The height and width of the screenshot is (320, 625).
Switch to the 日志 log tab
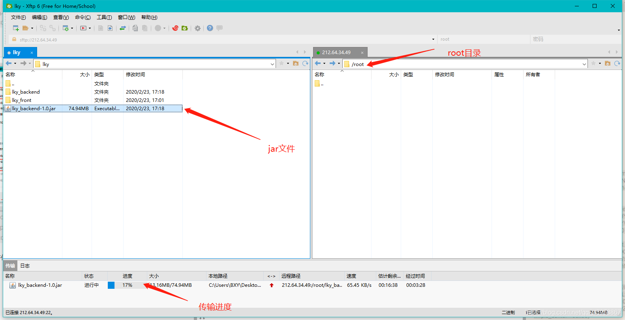click(25, 266)
